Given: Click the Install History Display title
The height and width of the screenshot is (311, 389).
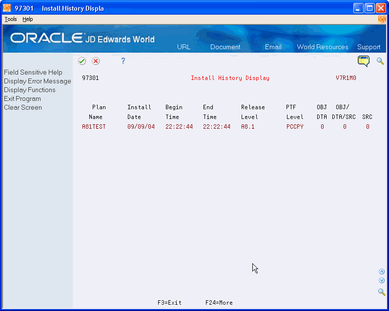Looking at the screenshot, I should click(230, 78).
